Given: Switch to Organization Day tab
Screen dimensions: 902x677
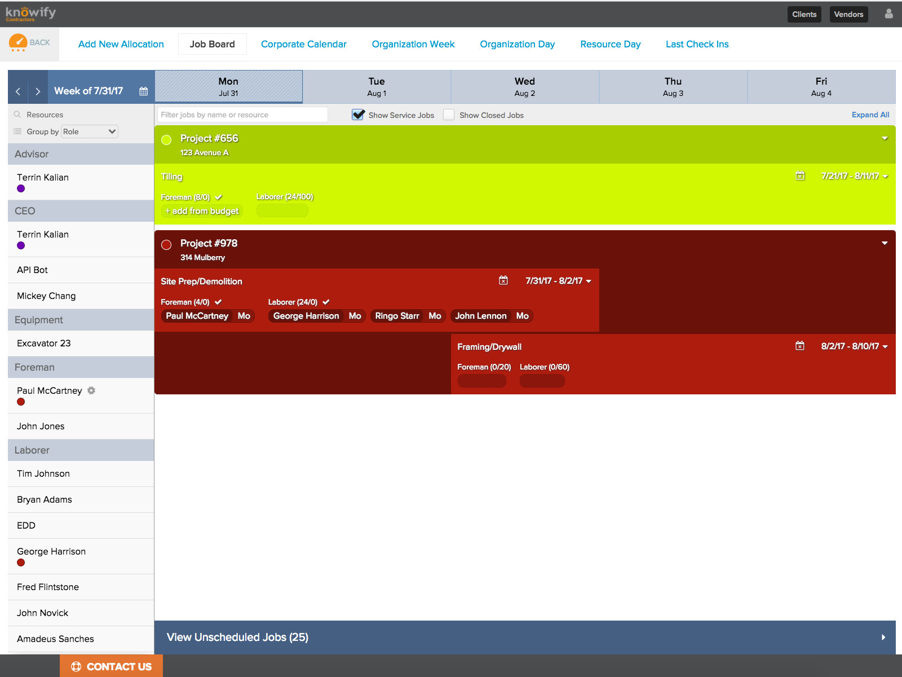Looking at the screenshot, I should tap(518, 44).
